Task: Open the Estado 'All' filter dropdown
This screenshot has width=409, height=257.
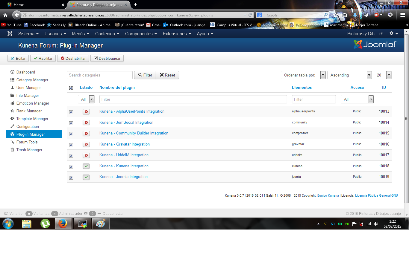Action: (86, 99)
